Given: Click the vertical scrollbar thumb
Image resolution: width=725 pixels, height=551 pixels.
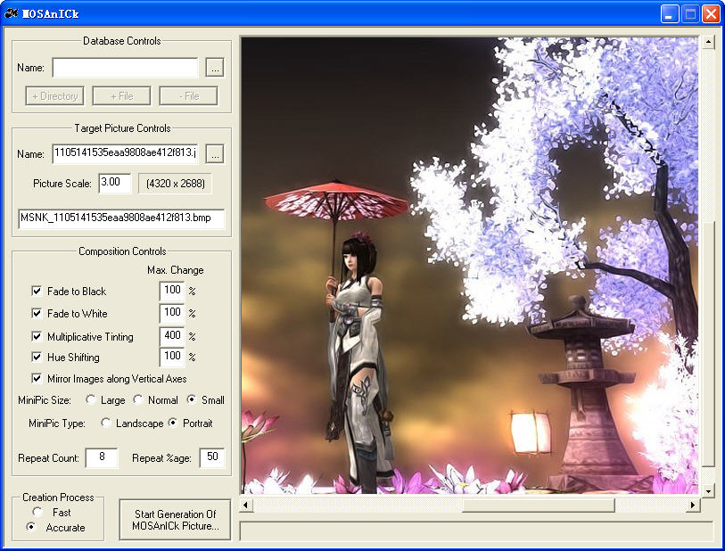Looking at the screenshot, I should tap(708, 344).
